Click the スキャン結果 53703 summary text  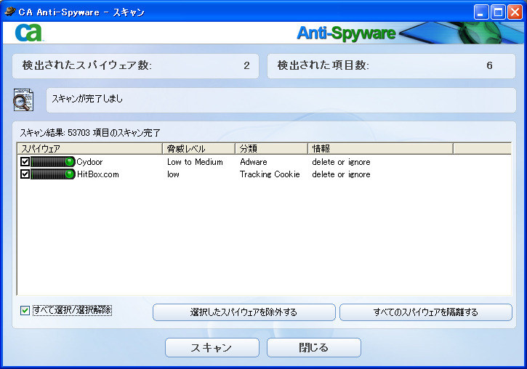tap(90, 133)
